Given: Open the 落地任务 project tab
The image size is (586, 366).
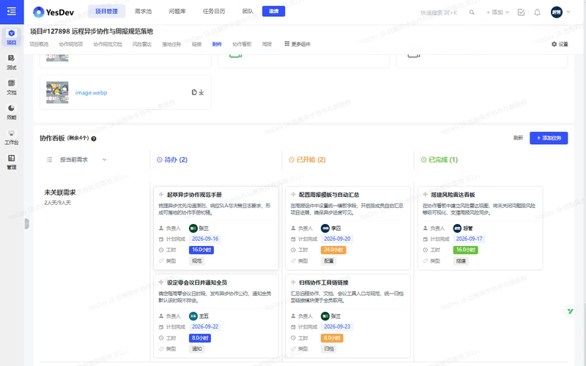Looking at the screenshot, I should (171, 44).
